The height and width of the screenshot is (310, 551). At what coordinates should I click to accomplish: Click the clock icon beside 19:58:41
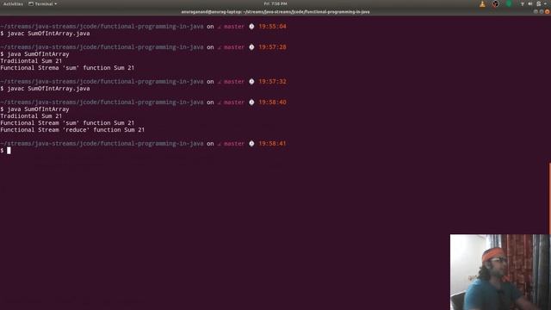click(x=251, y=144)
